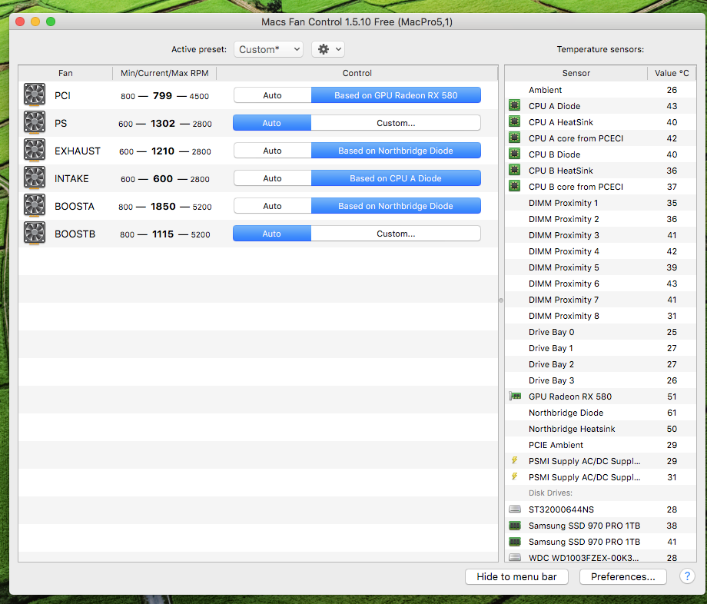Image resolution: width=707 pixels, height=604 pixels.
Task: Set BOOSTB fan to Auto
Action: [x=272, y=234]
